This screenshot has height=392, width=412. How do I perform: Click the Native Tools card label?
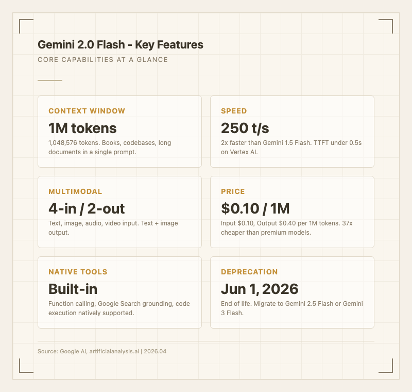click(78, 272)
